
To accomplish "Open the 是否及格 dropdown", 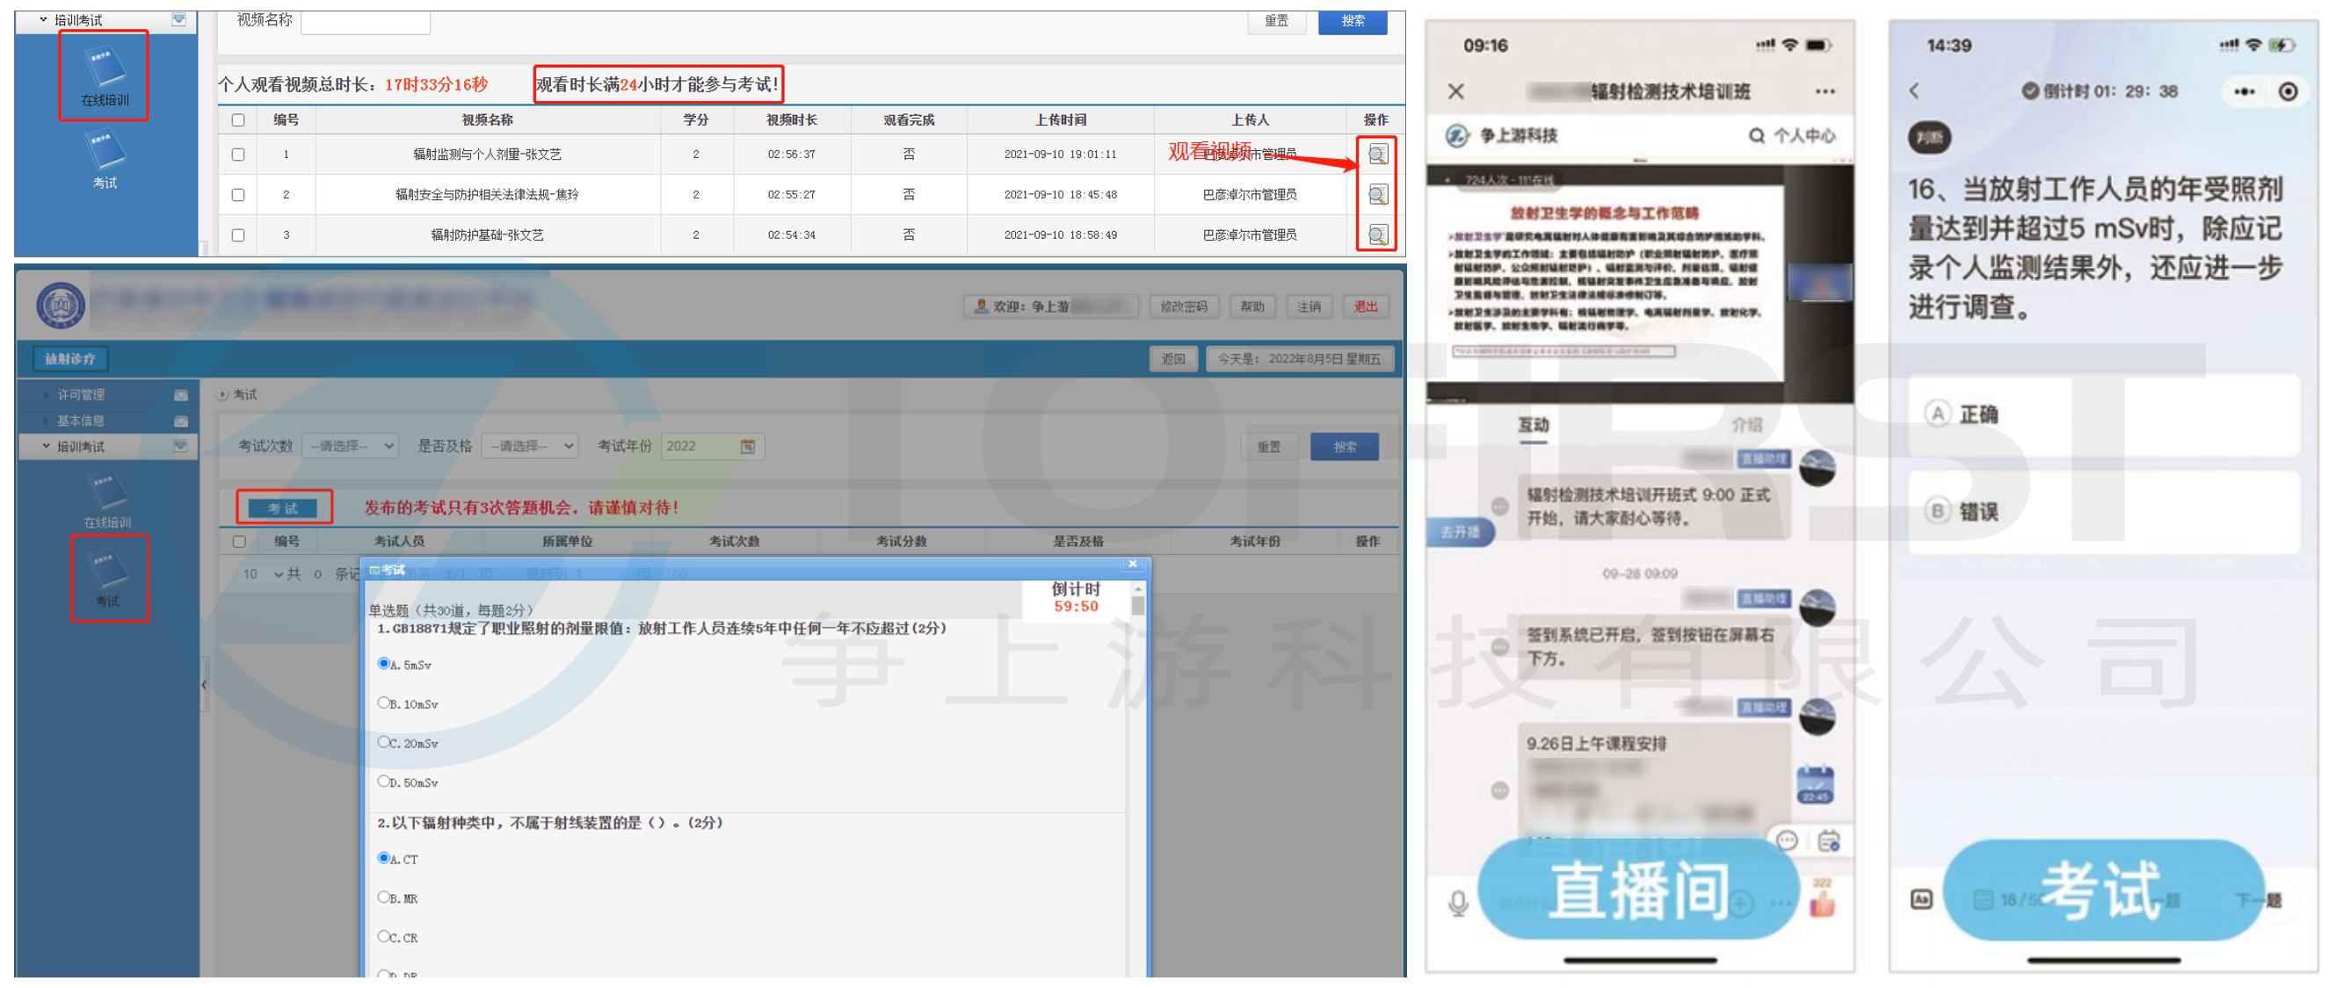I will (x=530, y=446).
